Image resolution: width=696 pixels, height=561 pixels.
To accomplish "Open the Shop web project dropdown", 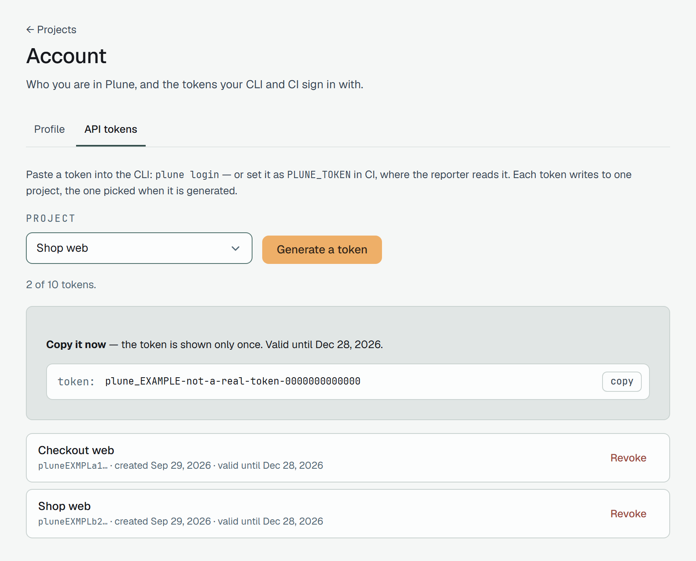I will (x=139, y=248).
